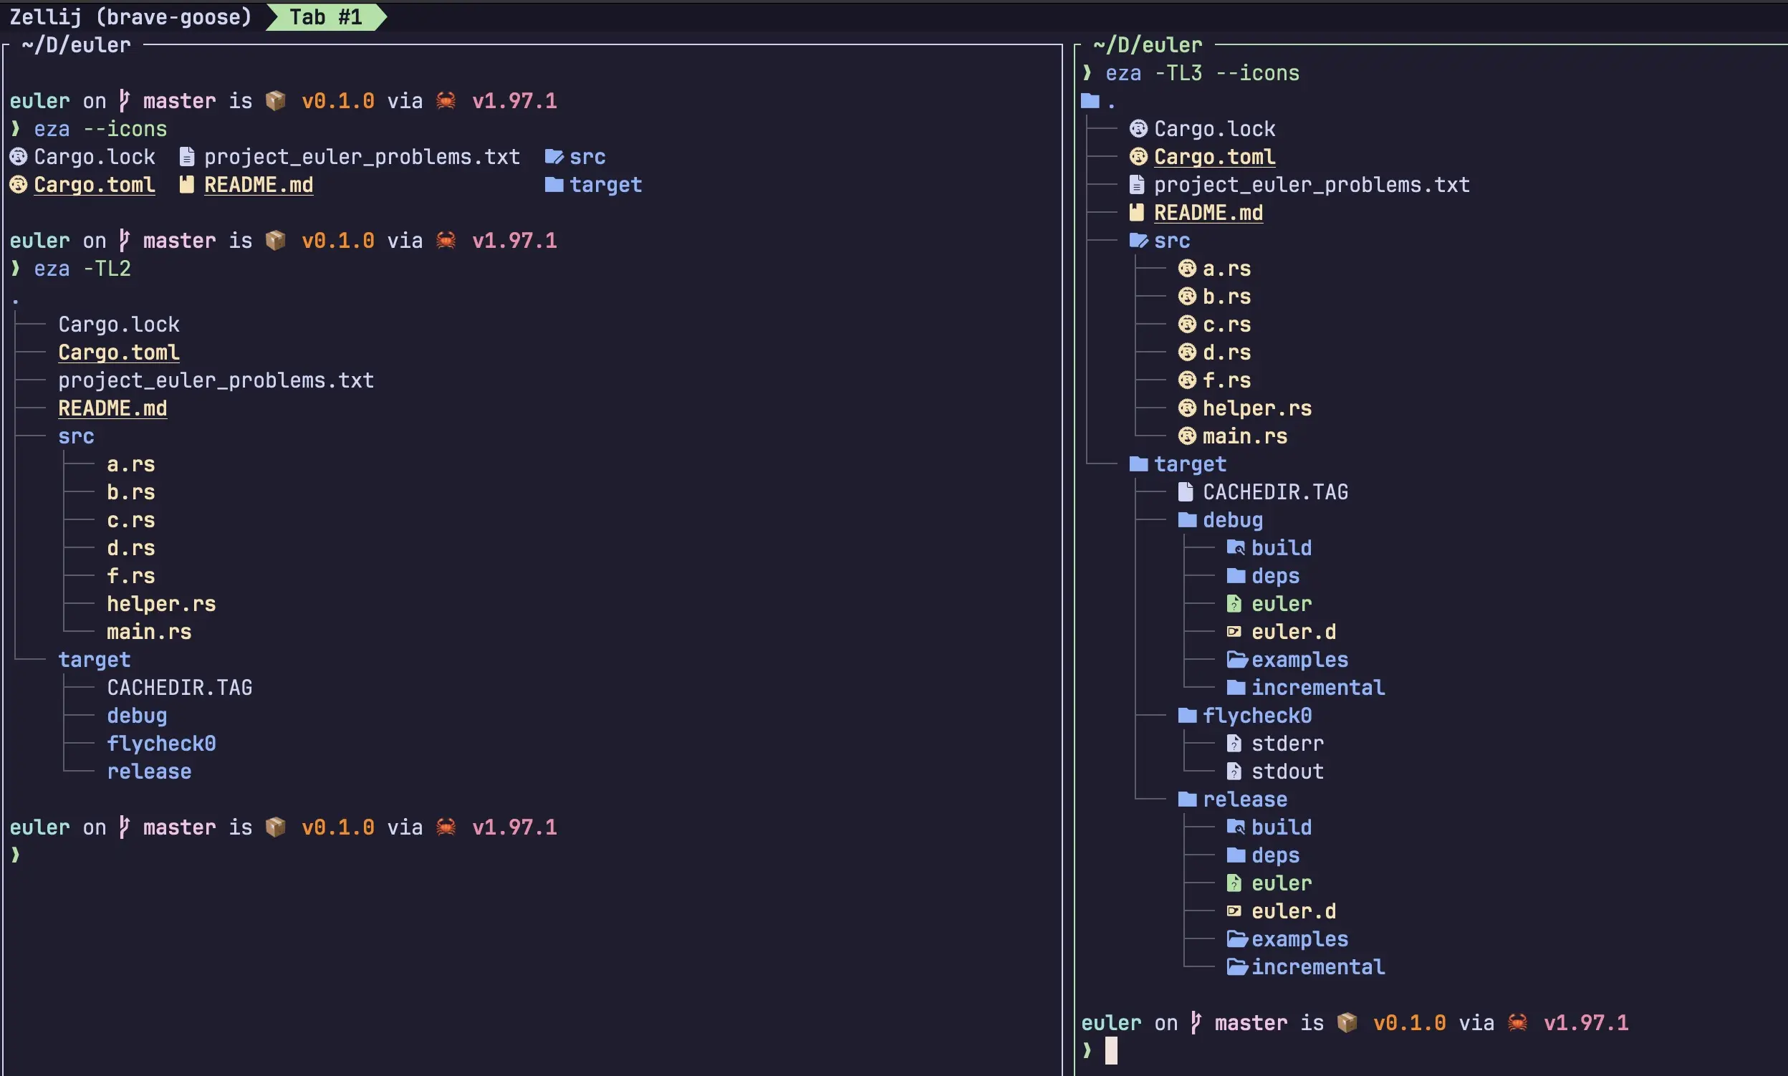Click release directory in left tree

click(148, 772)
